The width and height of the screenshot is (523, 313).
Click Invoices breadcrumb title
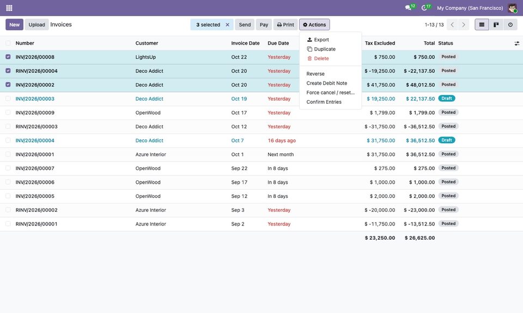click(x=61, y=24)
